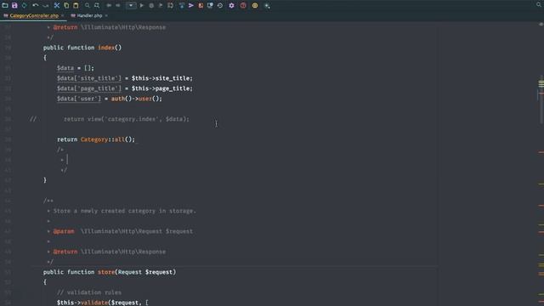
Task: Close the Handler.php tab
Action: (x=106, y=15)
